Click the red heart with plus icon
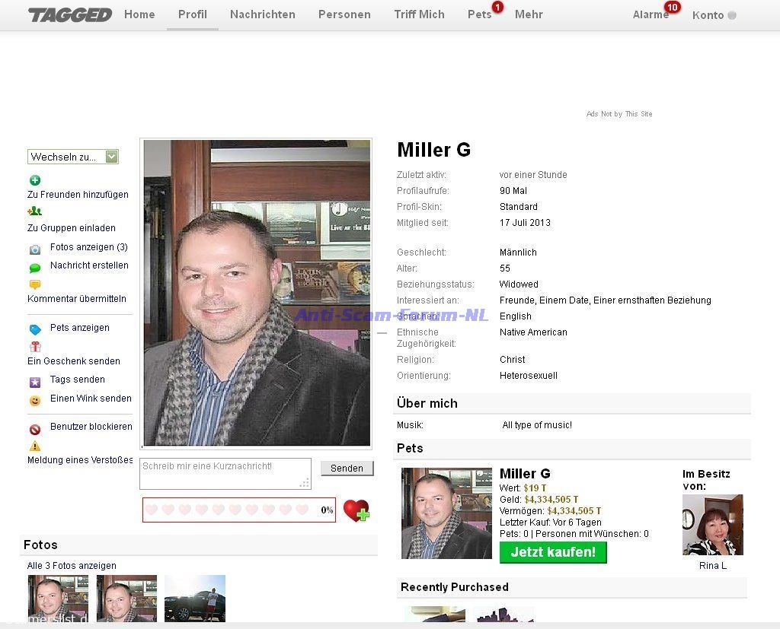The width and height of the screenshot is (780, 629). [x=356, y=510]
